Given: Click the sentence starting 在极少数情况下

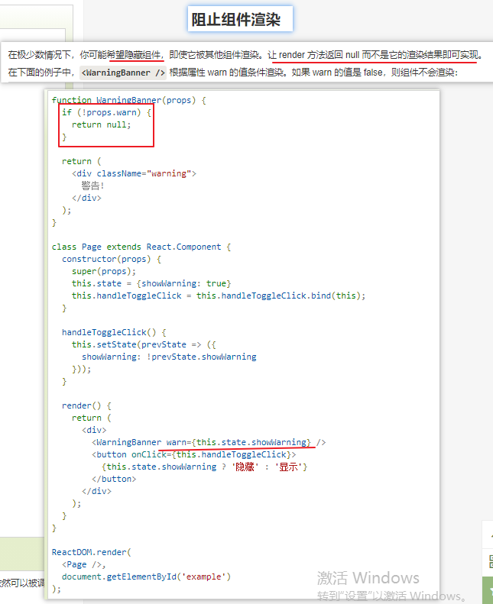Looking at the screenshot, I should [x=245, y=55].
